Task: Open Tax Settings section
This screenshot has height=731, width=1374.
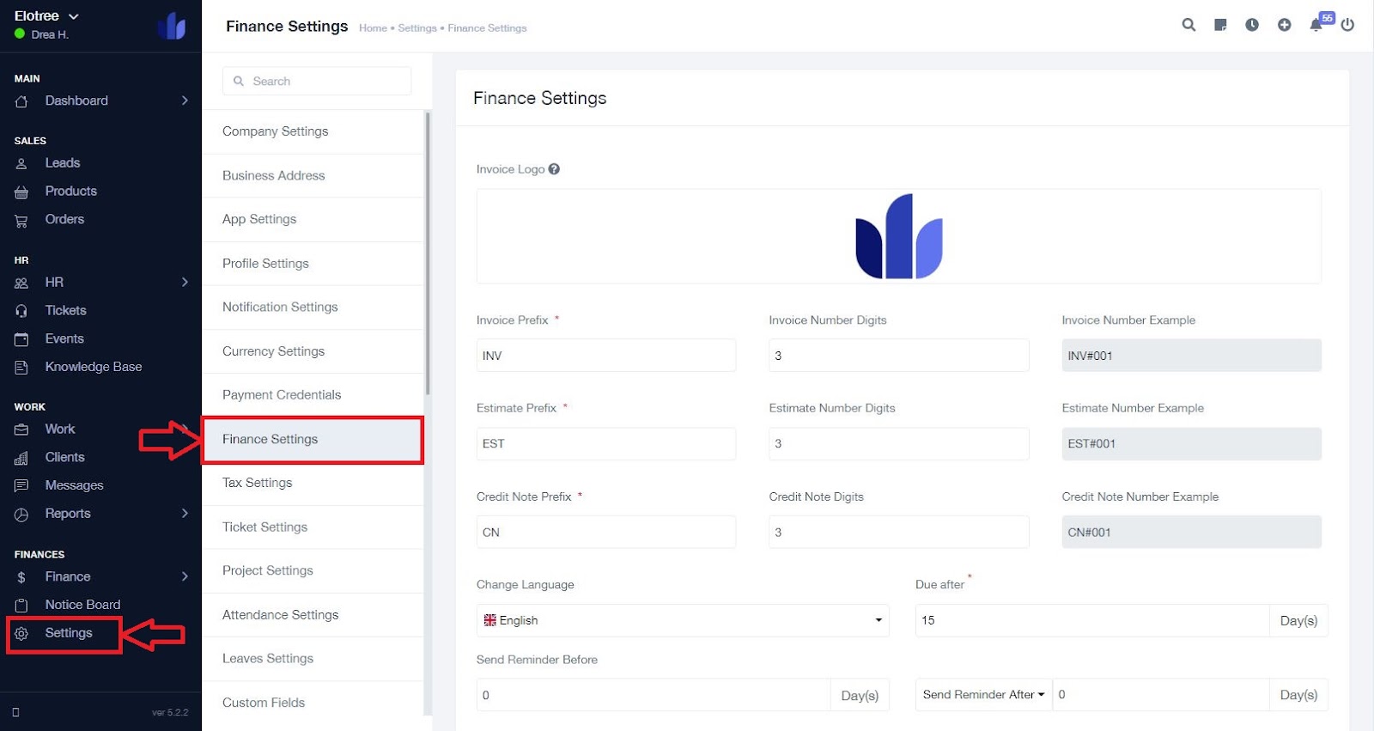Action: click(x=313, y=483)
